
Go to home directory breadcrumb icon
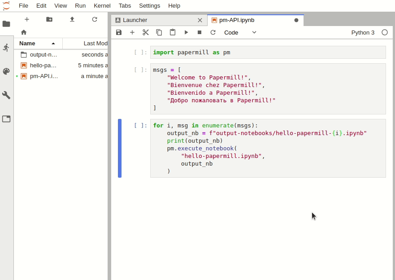click(24, 32)
